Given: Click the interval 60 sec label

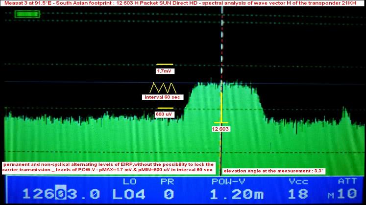Looking at the screenshot, I should click(162, 97).
